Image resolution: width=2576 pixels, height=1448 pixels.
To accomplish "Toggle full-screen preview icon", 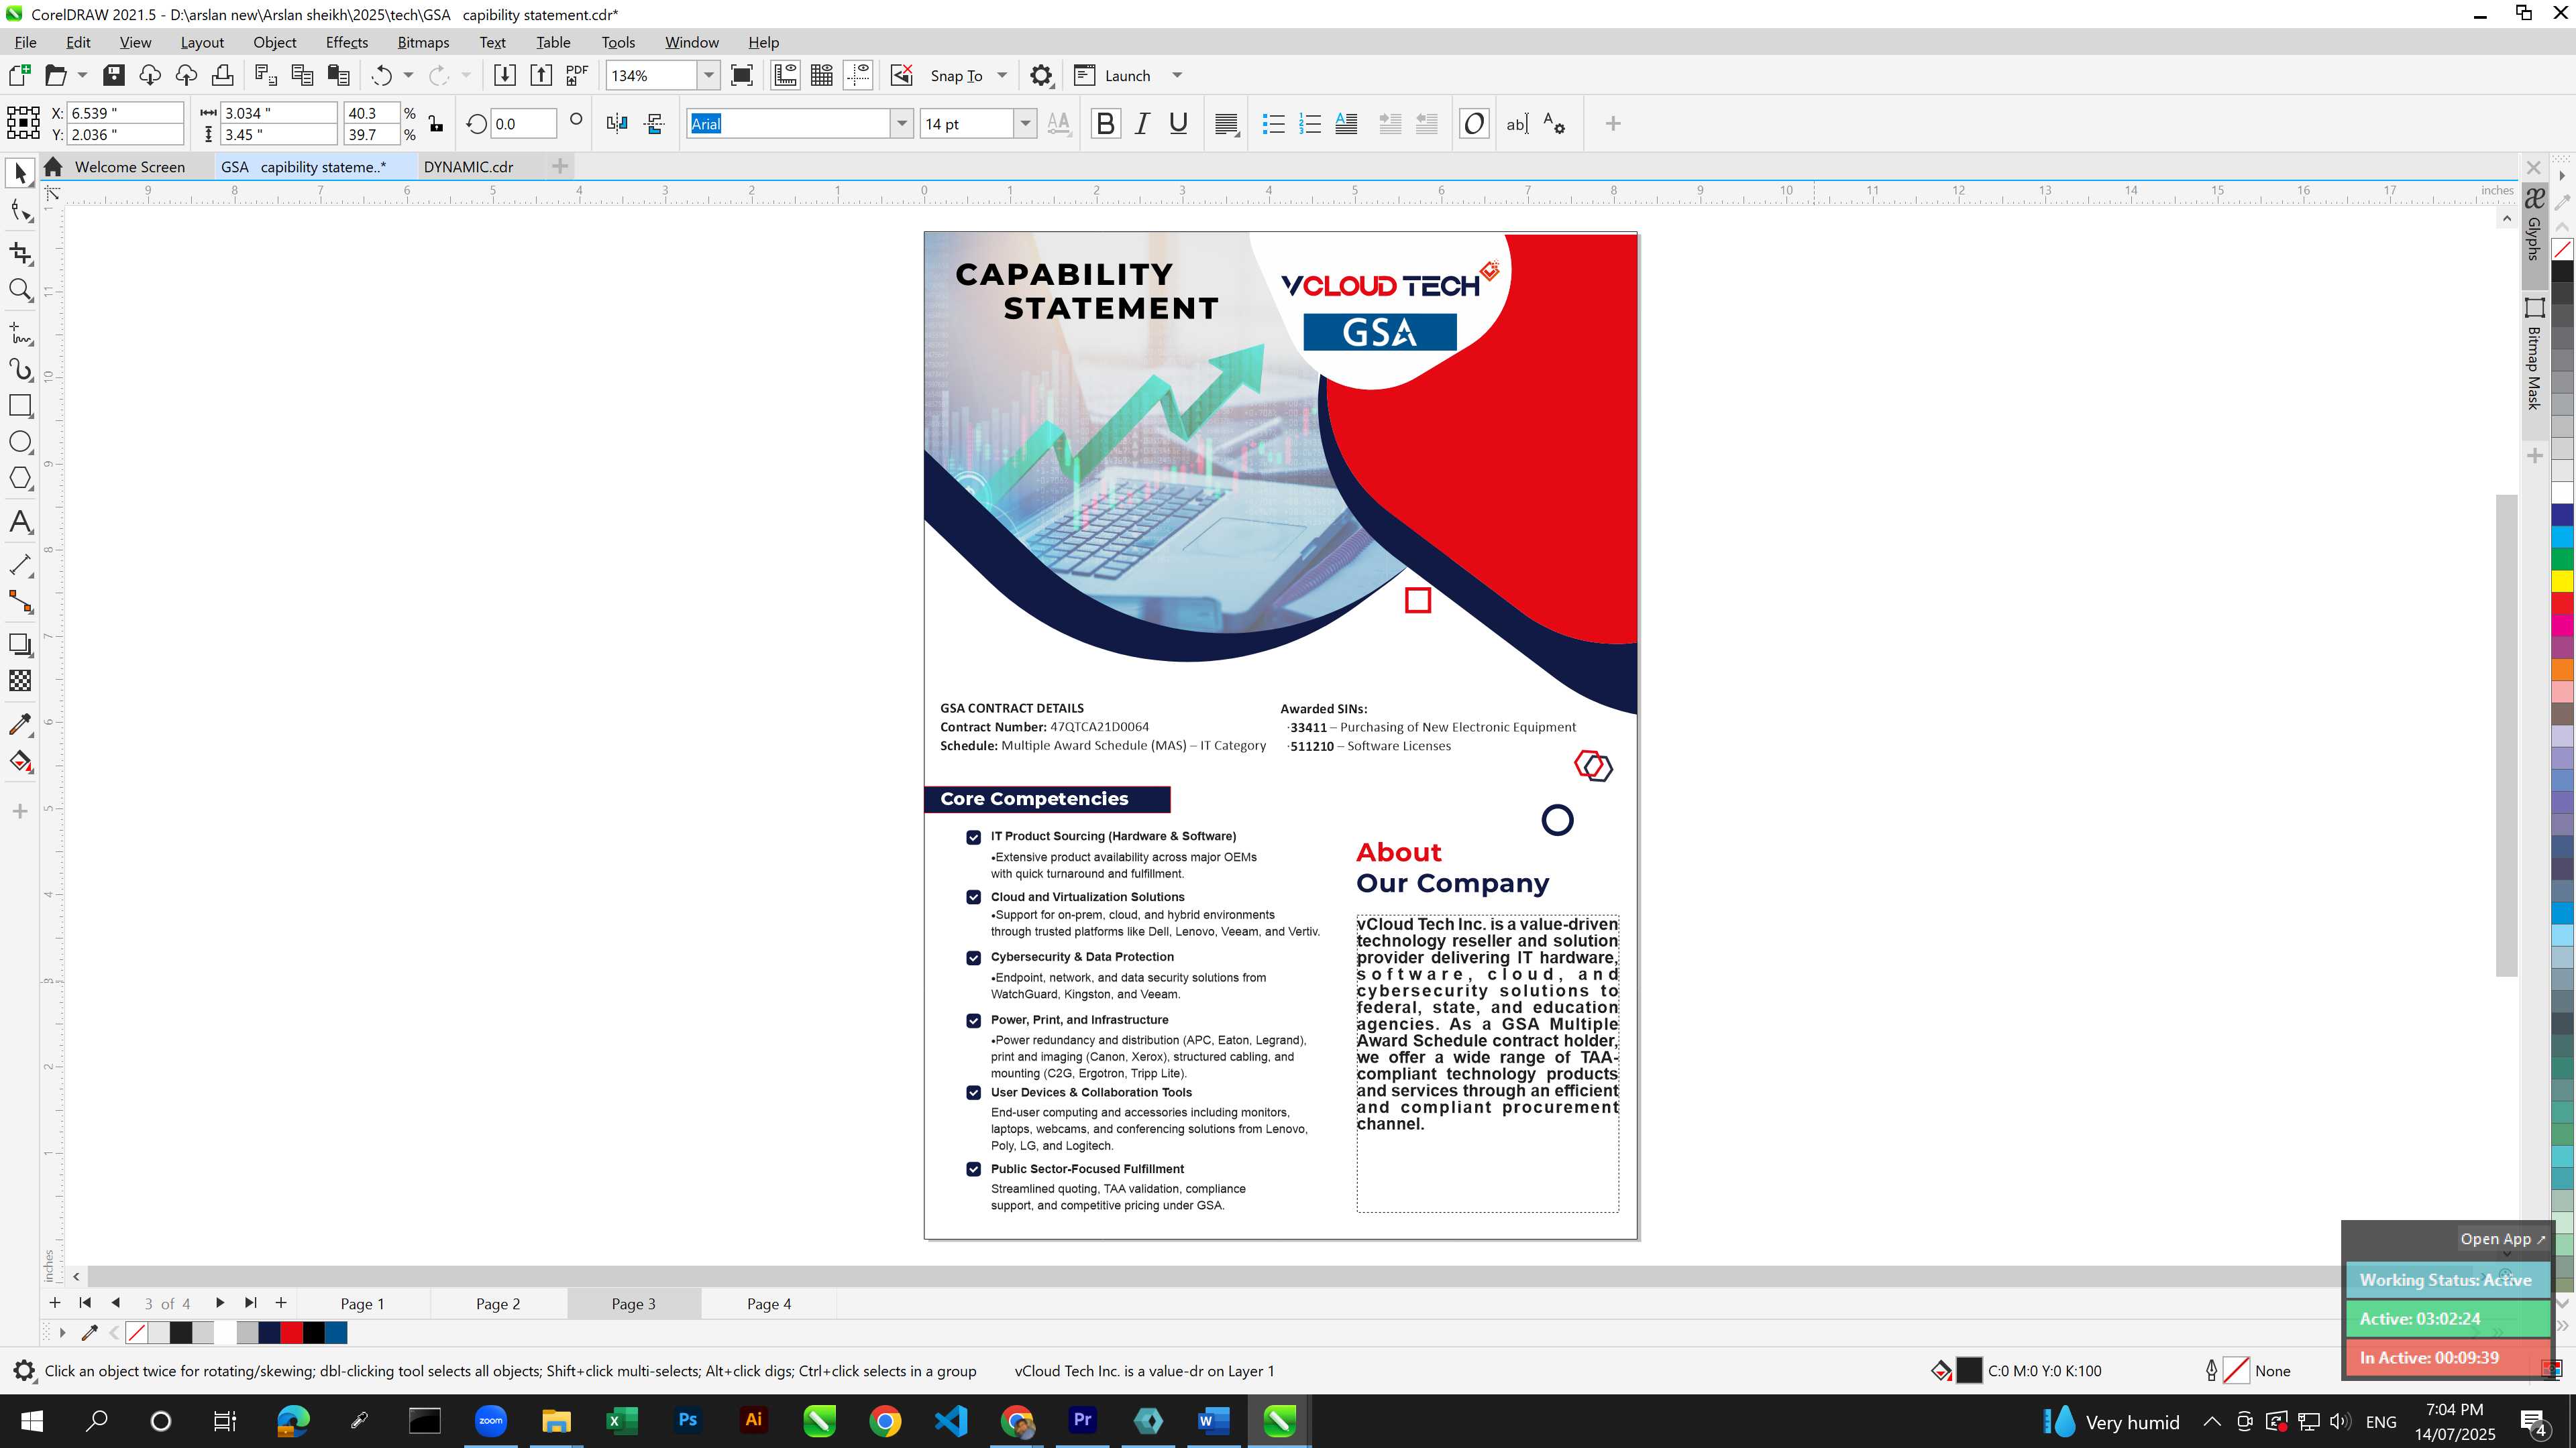I will [x=742, y=76].
